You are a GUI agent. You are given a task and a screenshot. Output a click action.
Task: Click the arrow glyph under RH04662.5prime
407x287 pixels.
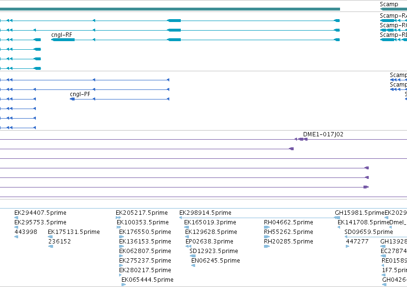267,227
